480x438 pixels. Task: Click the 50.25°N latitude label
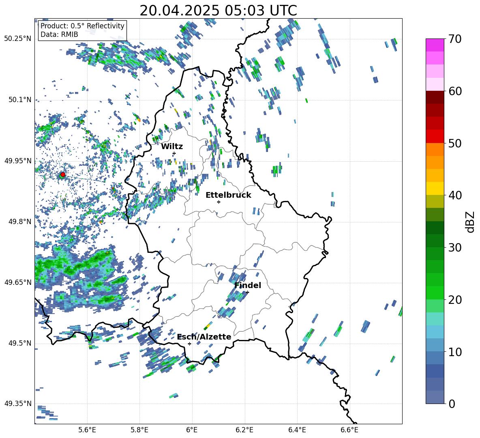coord(18,39)
